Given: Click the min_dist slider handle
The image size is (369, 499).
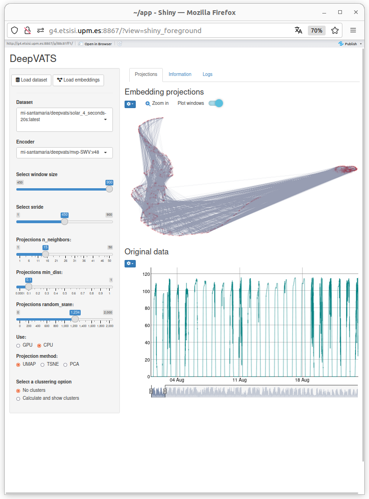Looking at the screenshot, I should (x=28, y=287).
